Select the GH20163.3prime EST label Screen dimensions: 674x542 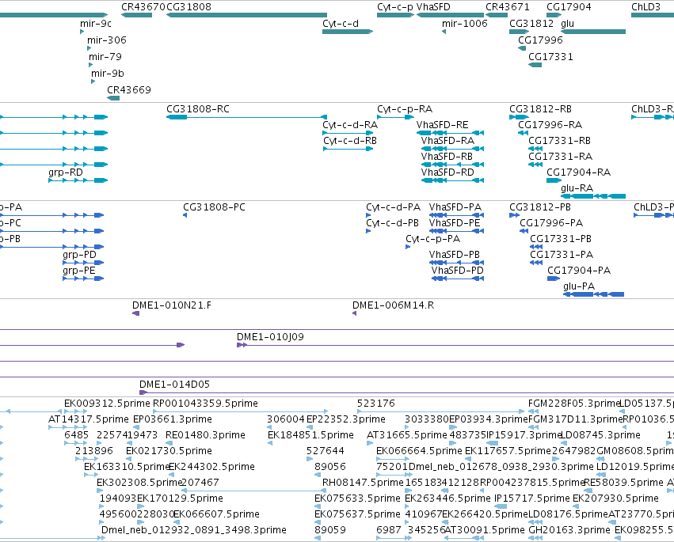coord(569,530)
